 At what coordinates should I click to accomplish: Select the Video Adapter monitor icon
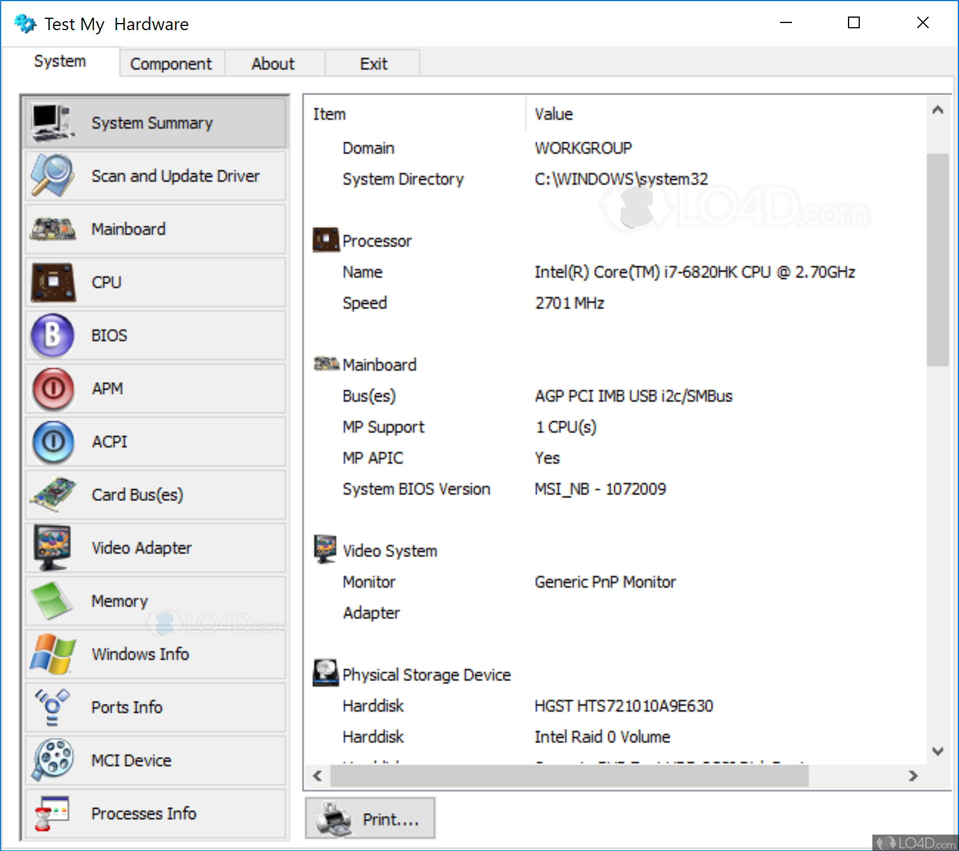pos(52,548)
